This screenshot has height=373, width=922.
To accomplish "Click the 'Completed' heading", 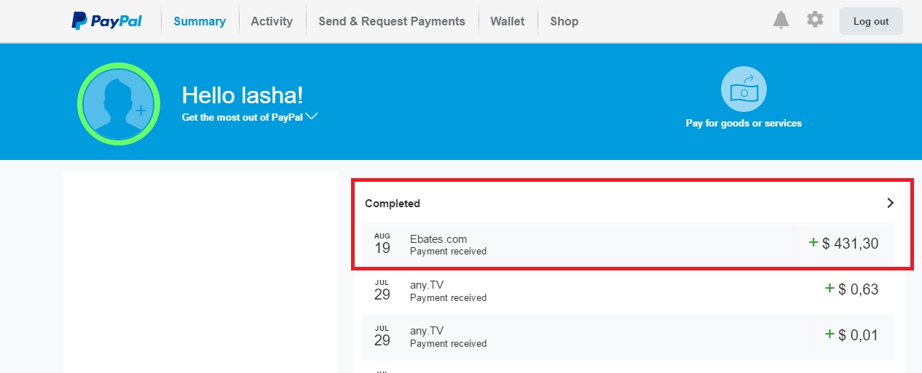I will [x=393, y=204].
